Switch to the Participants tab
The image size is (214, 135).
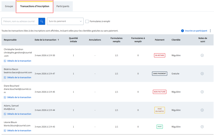pos(63,6)
